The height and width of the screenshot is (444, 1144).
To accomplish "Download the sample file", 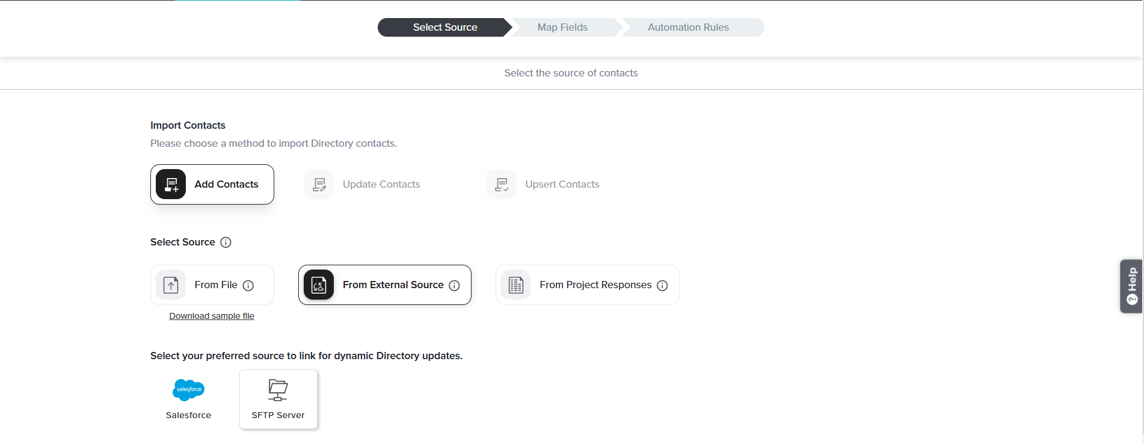I will [x=212, y=316].
